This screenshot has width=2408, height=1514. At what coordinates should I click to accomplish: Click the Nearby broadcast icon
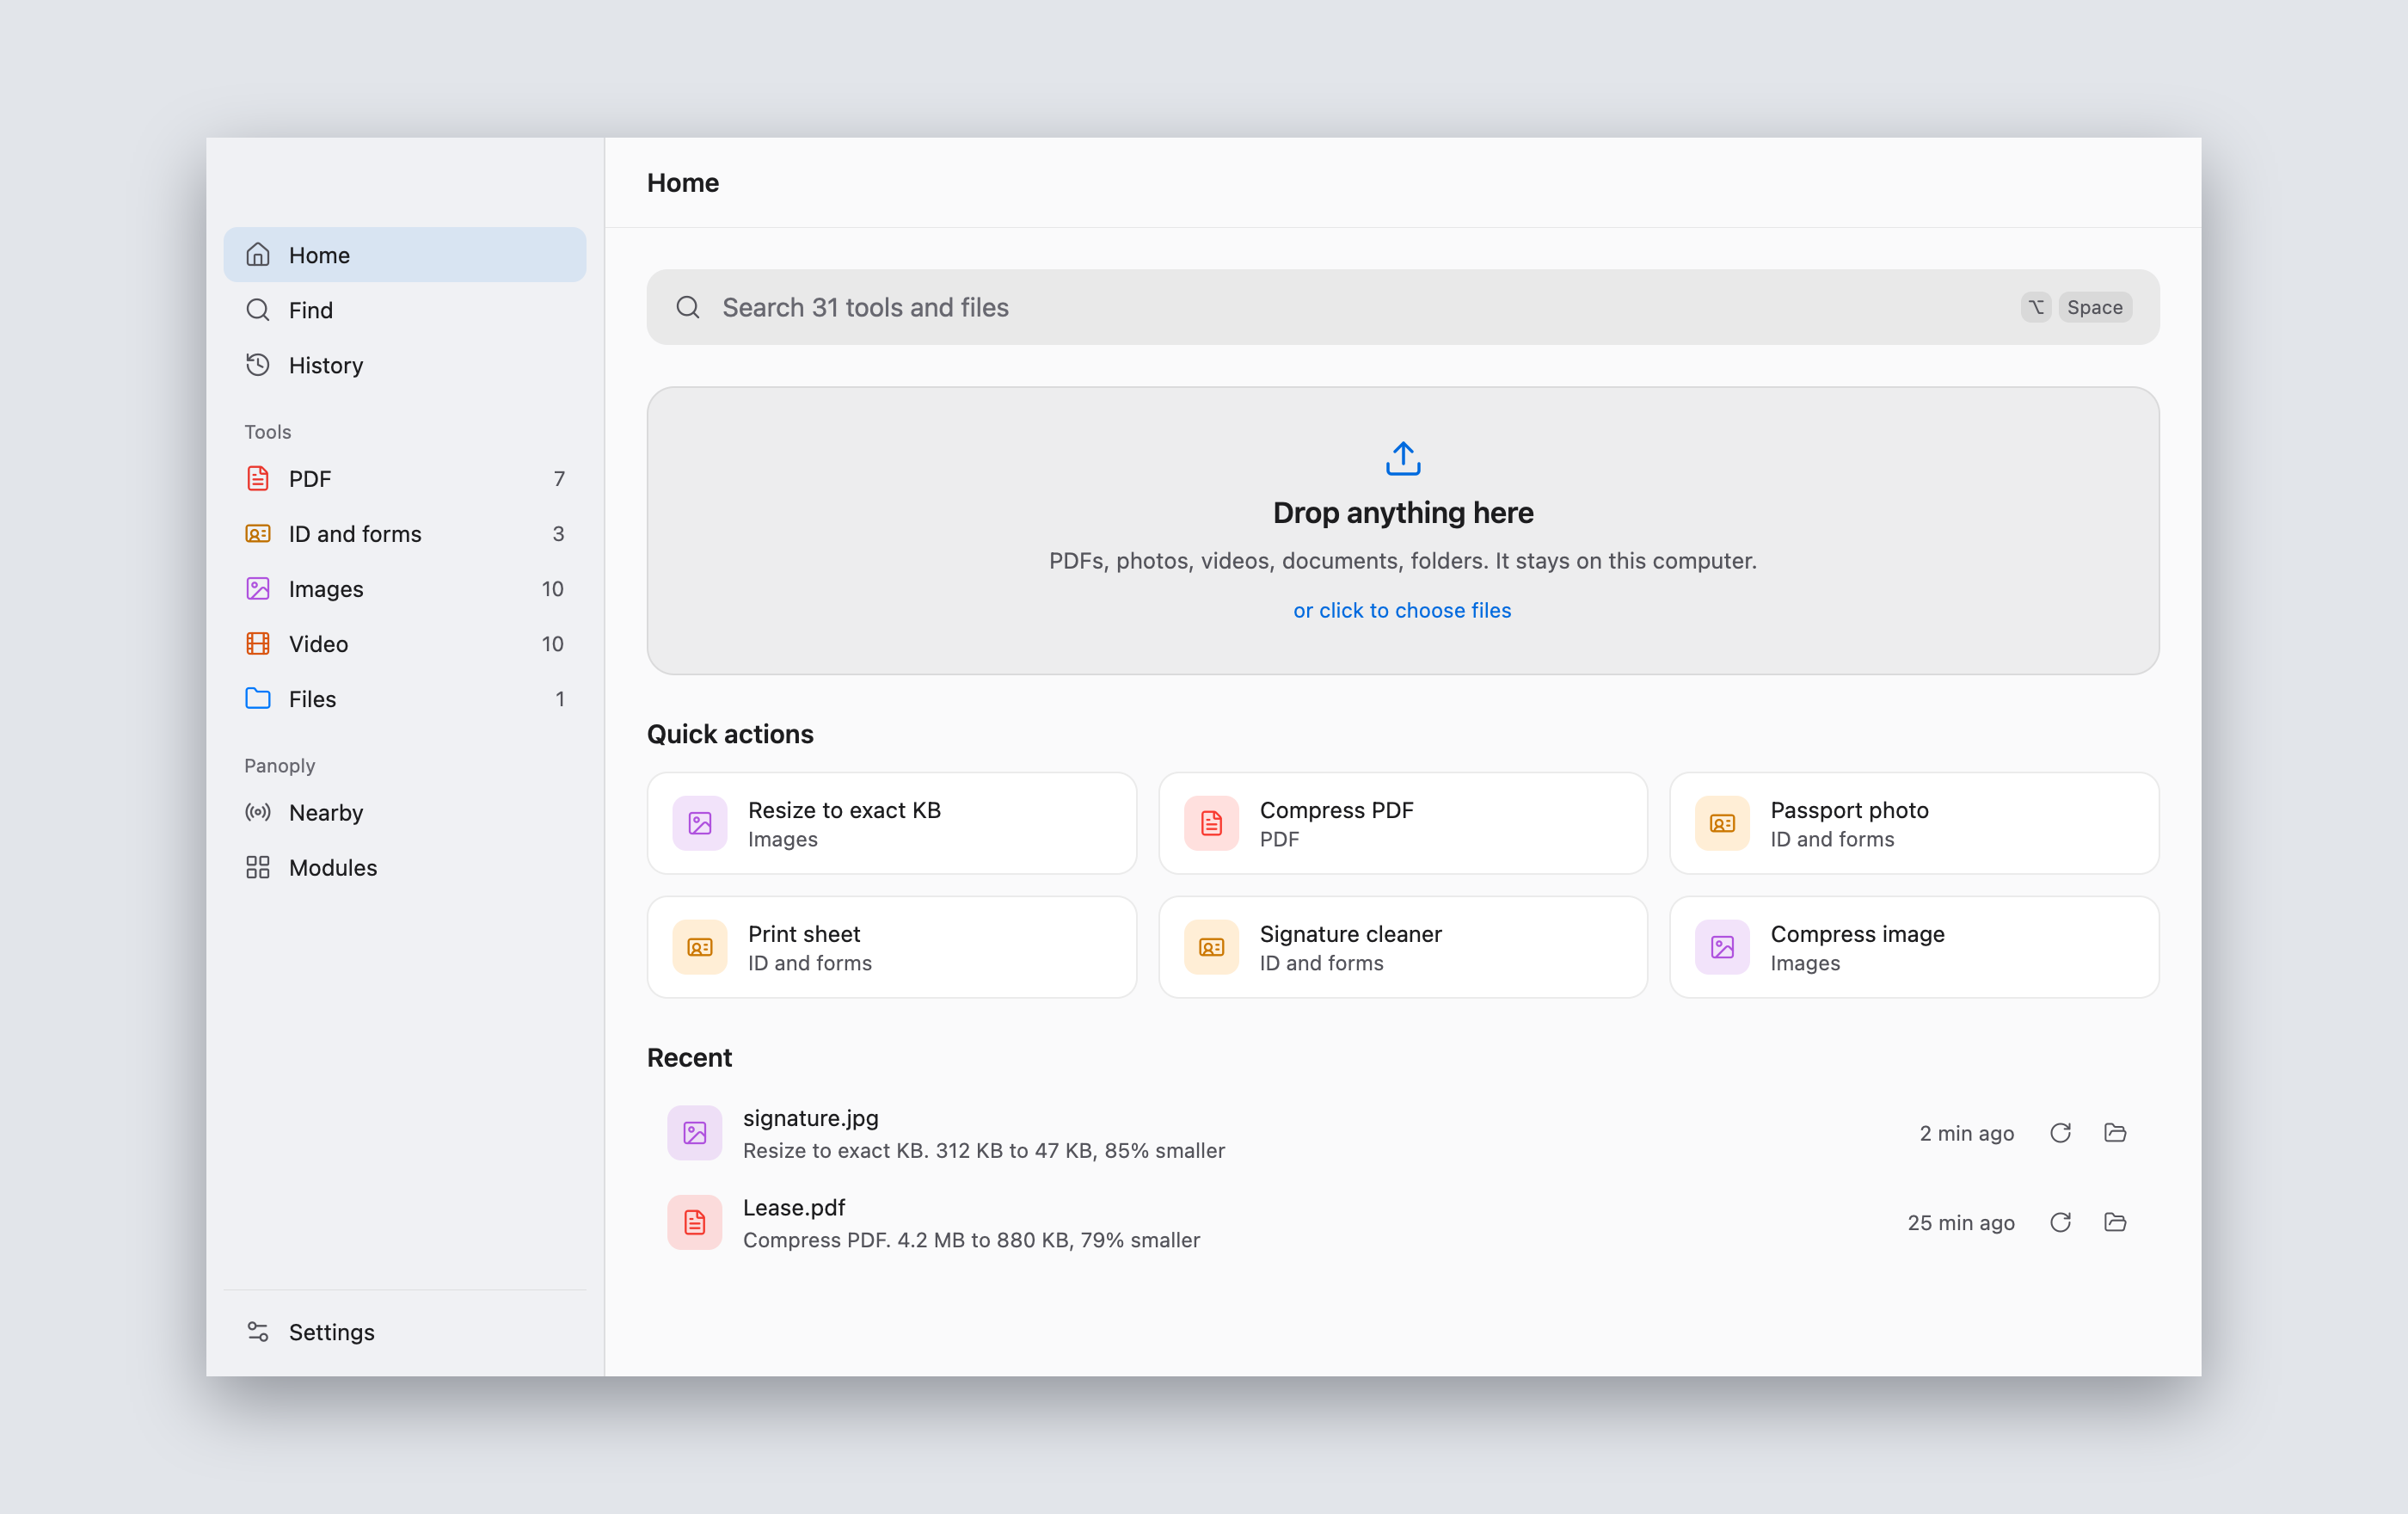coord(258,813)
